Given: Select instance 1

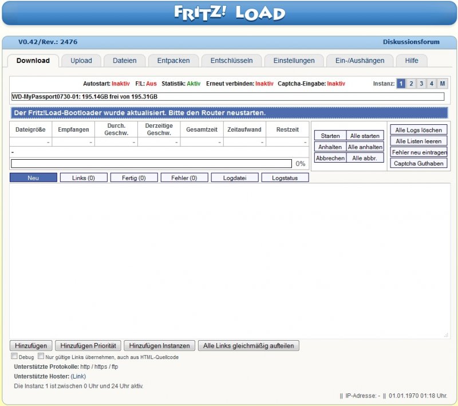Looking at the screenshot, I should click(401, 84).
